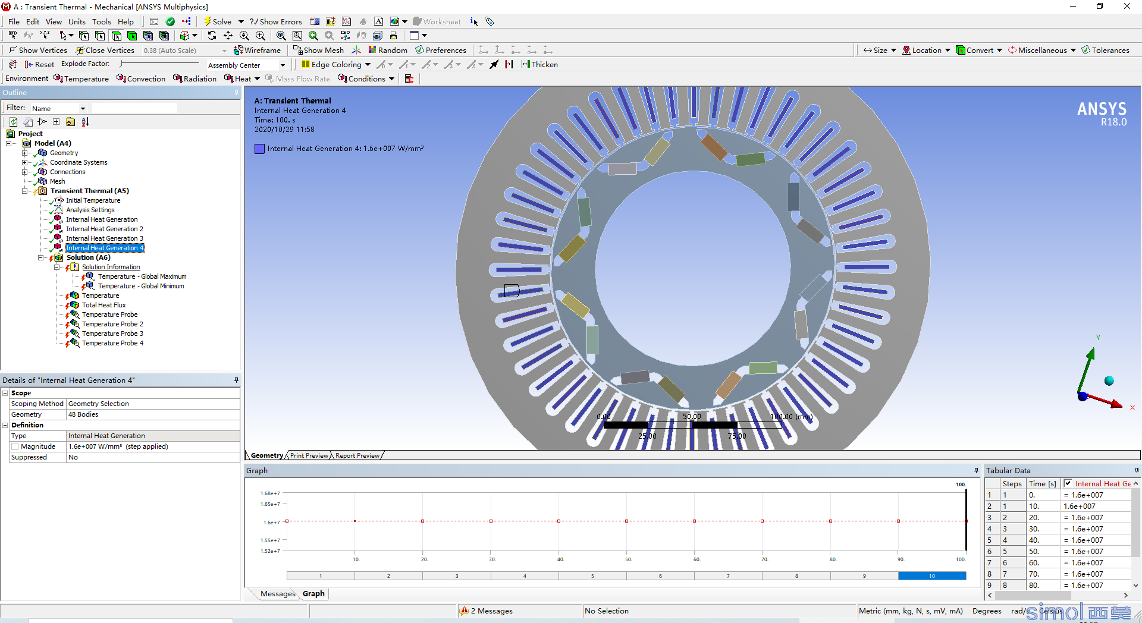This screenshot has width=1142, height=623.
Task: Toggle Show Vertices option
Action: pos(38,50)
